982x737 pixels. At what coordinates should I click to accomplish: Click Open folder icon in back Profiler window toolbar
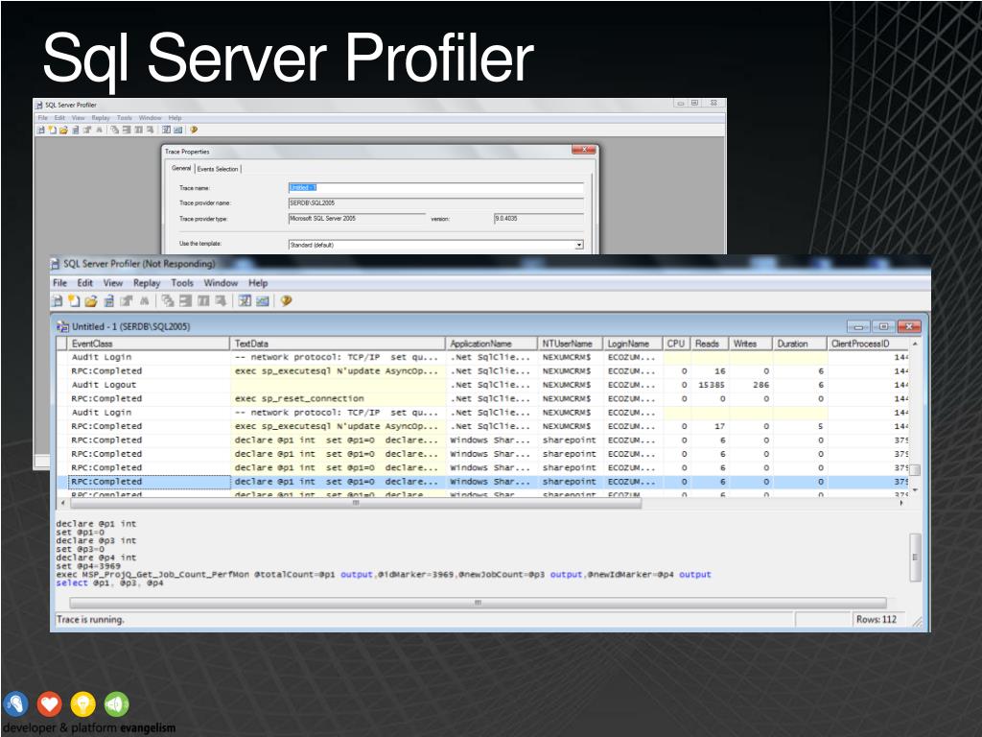(x=64, y=131)
